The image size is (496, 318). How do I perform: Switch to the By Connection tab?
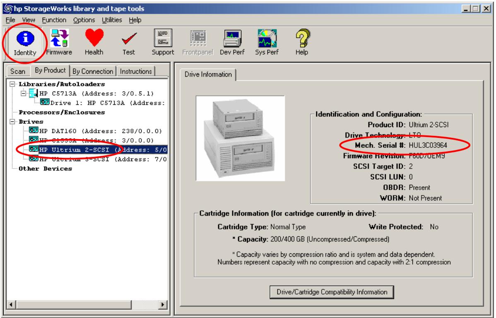[93, 71]
